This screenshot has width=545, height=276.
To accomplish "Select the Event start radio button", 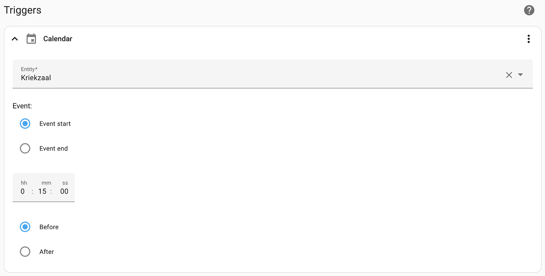I will (x=25, y=123).
